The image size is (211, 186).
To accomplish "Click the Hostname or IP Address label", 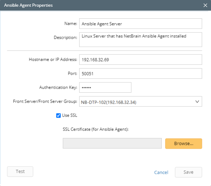I will 53,60.
